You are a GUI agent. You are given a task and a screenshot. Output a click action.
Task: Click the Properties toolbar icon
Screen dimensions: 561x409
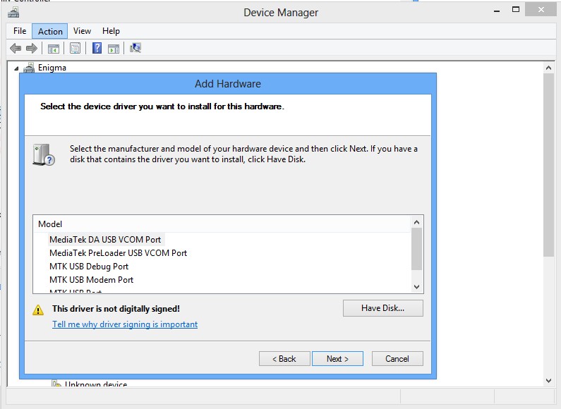click(75, 48)
